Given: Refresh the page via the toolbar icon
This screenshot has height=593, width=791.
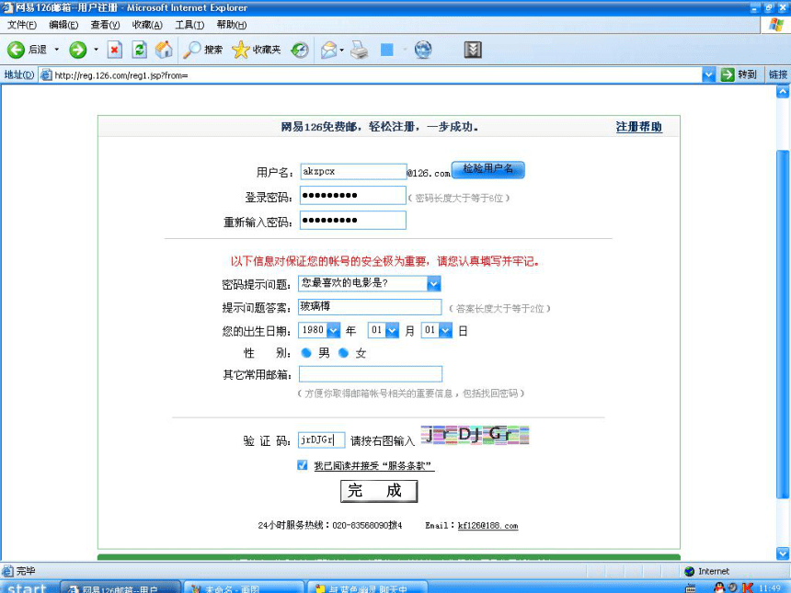Looking at the screenshot, I should point(139,50).
